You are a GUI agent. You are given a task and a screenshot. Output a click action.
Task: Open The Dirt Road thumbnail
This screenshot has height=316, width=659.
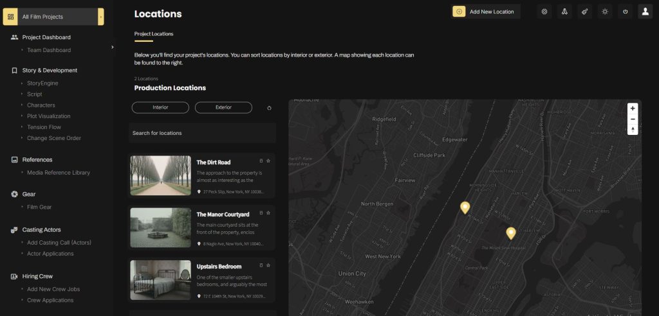[160, 175]
